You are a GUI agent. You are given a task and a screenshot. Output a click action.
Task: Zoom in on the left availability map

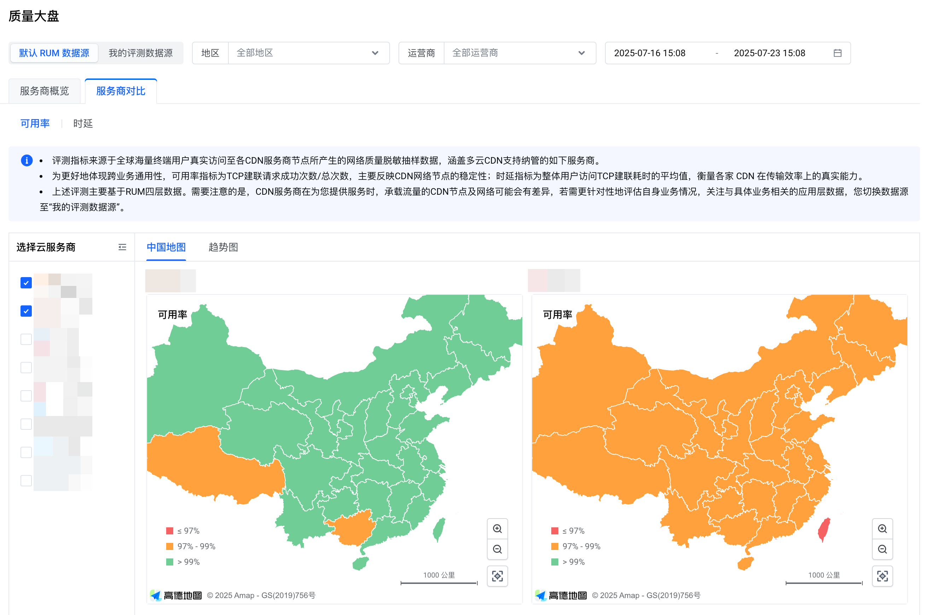pos(497,529)
